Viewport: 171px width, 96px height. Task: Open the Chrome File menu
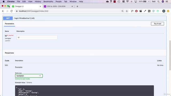click(x=18, y=2)
